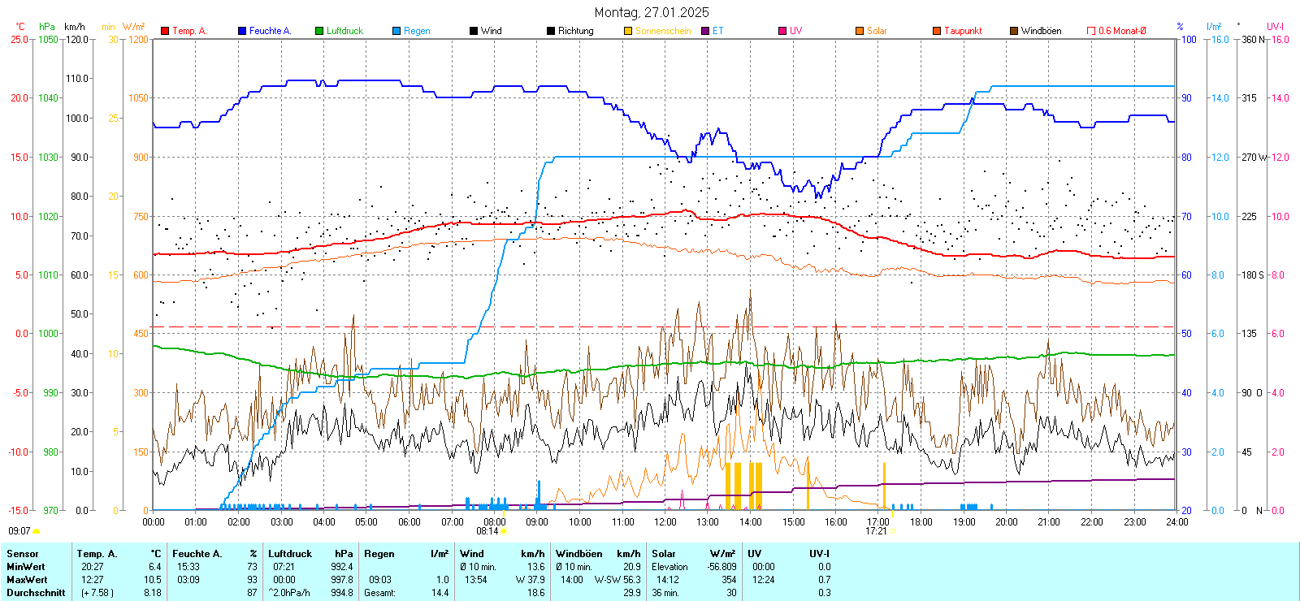
Task: Click the Gesamt rain total value 14.4
Action: point(440,593)
